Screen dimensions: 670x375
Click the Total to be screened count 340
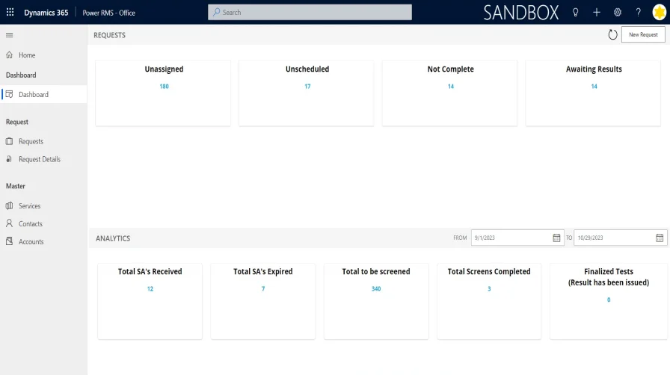376,289
